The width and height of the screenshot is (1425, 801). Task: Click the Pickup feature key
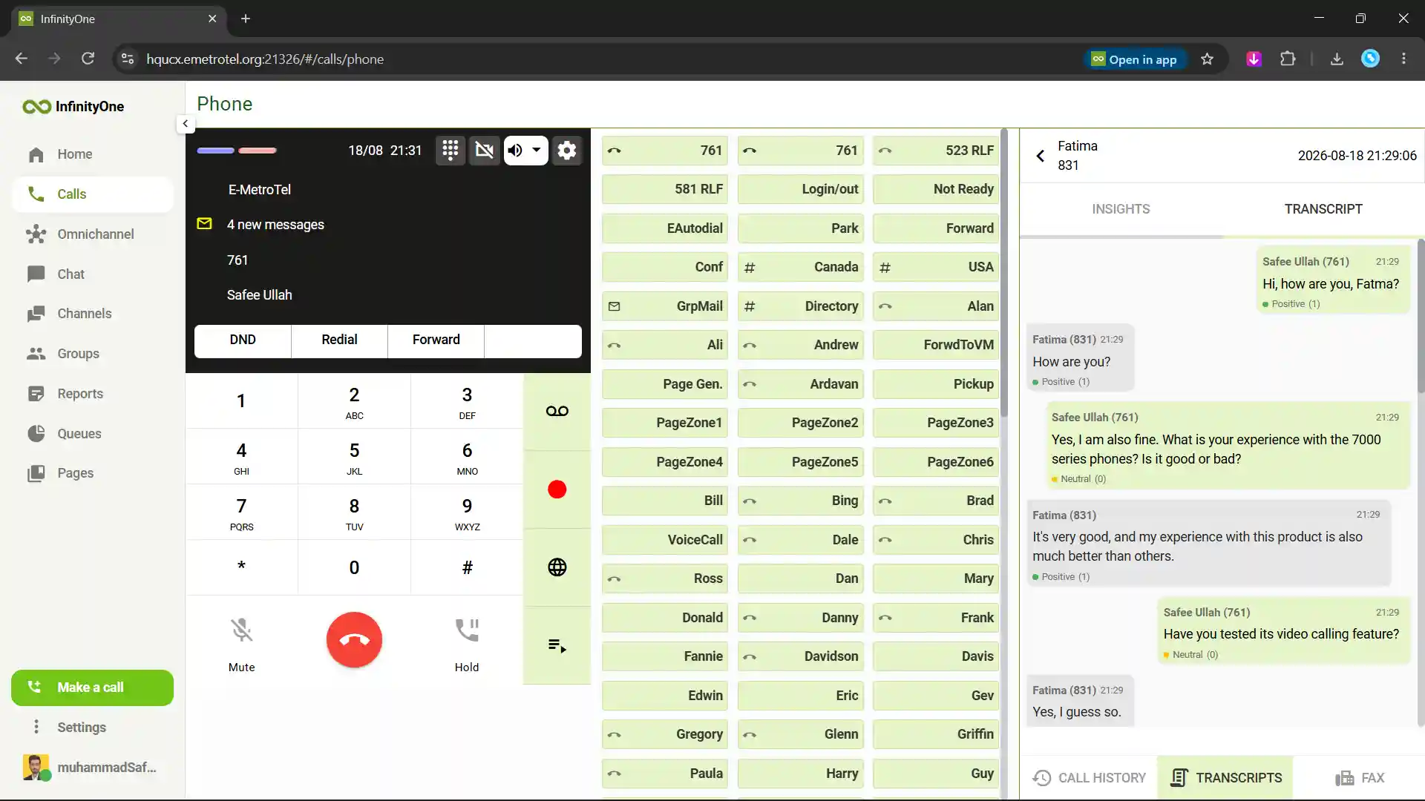935,384
